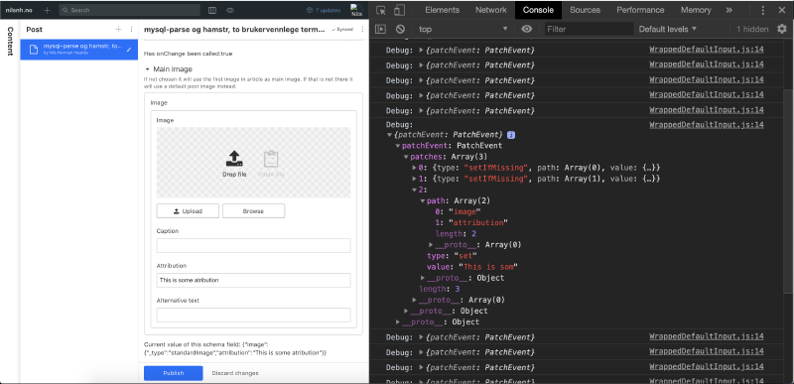Open WrappedDefaultInput.js:14 link beside expanded Debug entry

[707, 124]
